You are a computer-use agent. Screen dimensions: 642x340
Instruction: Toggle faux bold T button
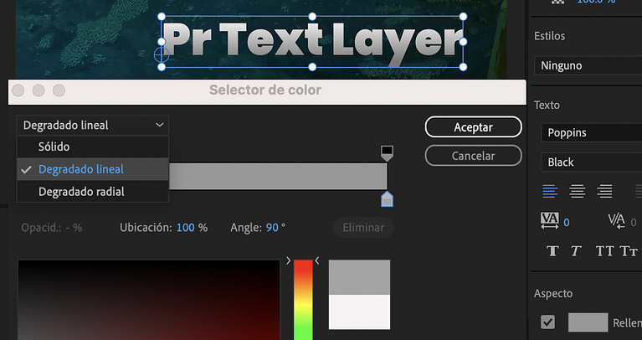click(x=552, y=250)
